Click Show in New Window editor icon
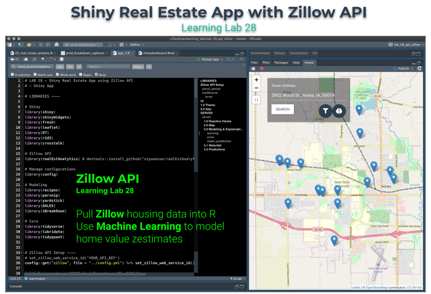 (26, 59)
